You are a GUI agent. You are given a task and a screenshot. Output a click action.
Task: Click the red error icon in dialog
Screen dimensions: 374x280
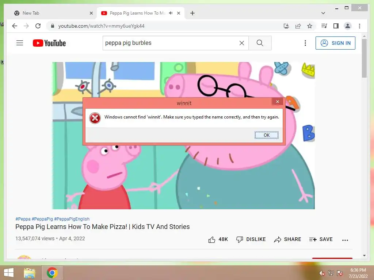pyautogui.click(x=95, y=118)
